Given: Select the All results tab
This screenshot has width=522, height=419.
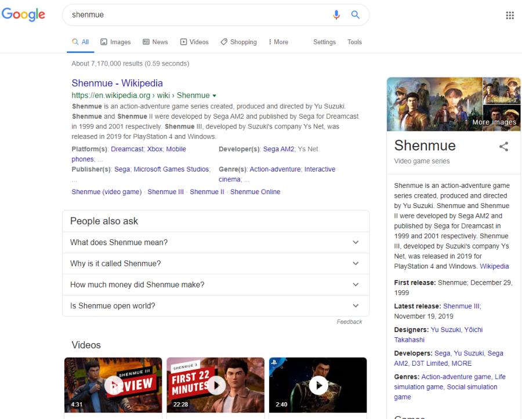Looking at the screenshot, I should tap(81, 42).
